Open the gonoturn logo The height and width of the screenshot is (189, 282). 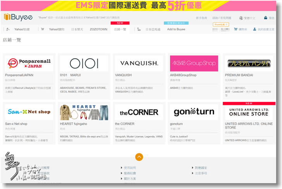point(194,112)
